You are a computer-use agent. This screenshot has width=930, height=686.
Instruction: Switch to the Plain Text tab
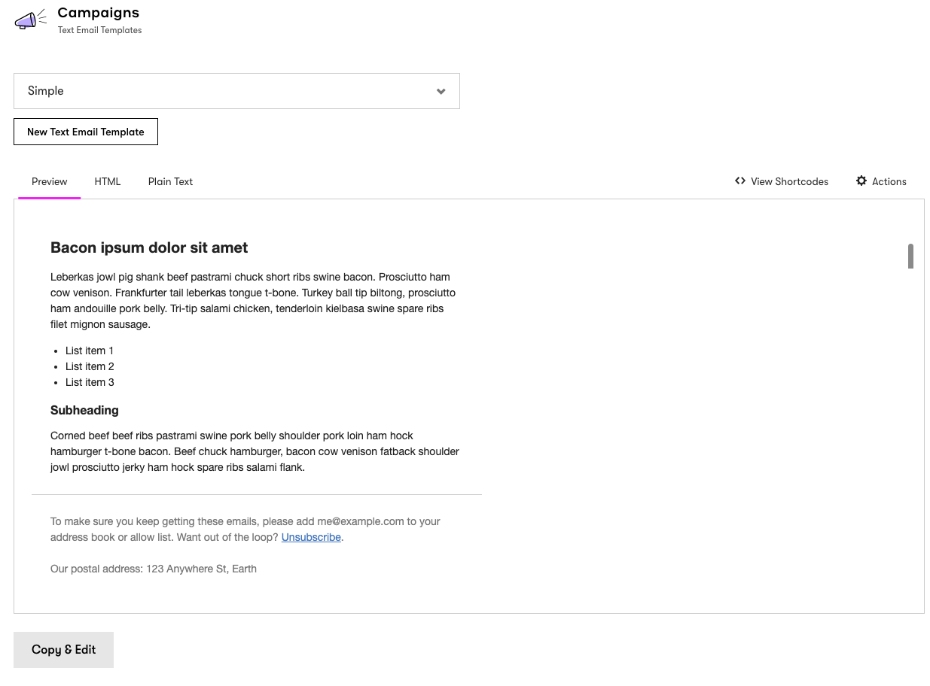tap(170, 181)
